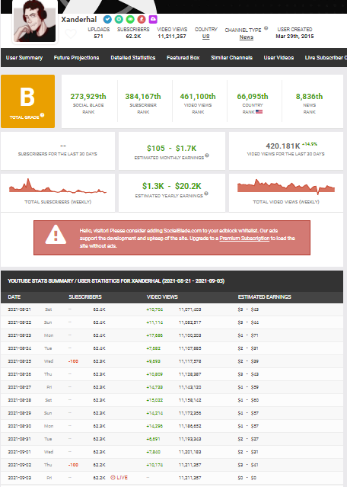
Task: Click the 273,929th Social Blade rank
Action: (88, 97)
